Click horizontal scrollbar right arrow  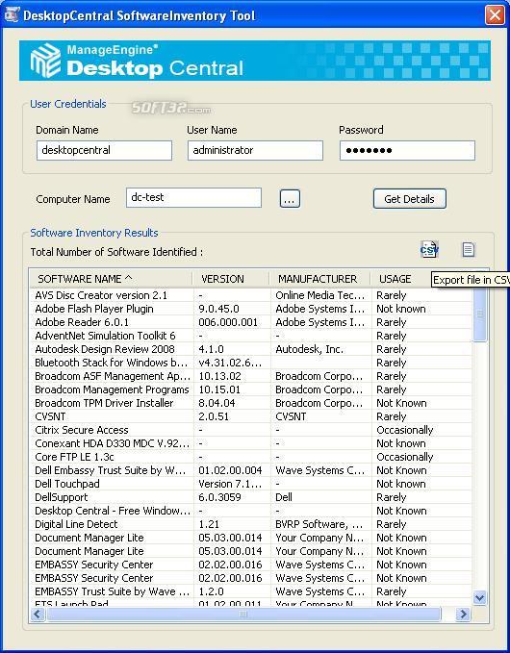[x=463, y=614]
